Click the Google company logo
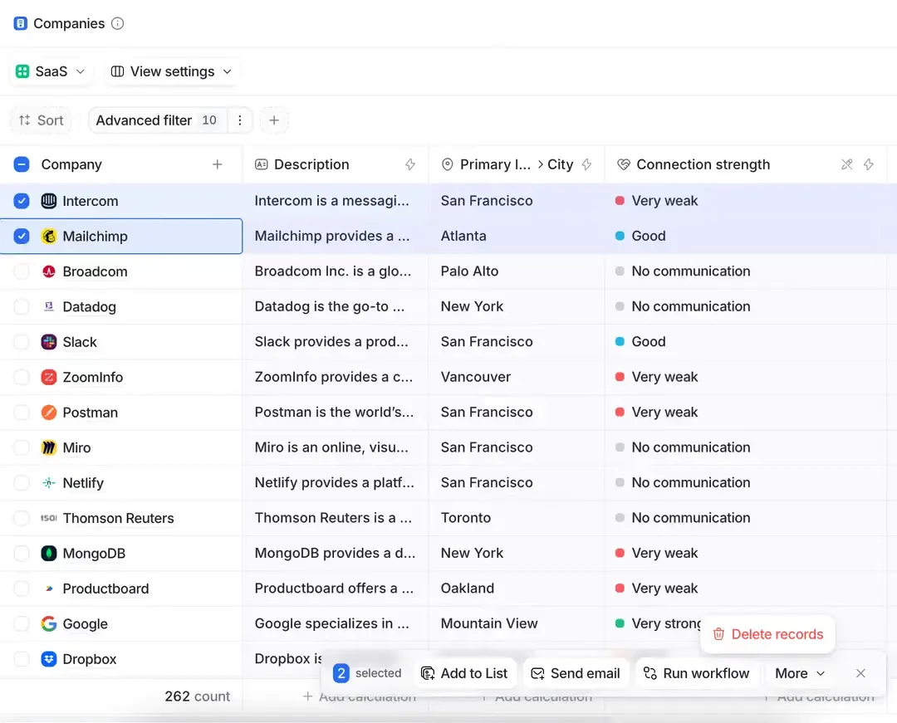This screenshot has width=897, height=723. pos(49,624)
